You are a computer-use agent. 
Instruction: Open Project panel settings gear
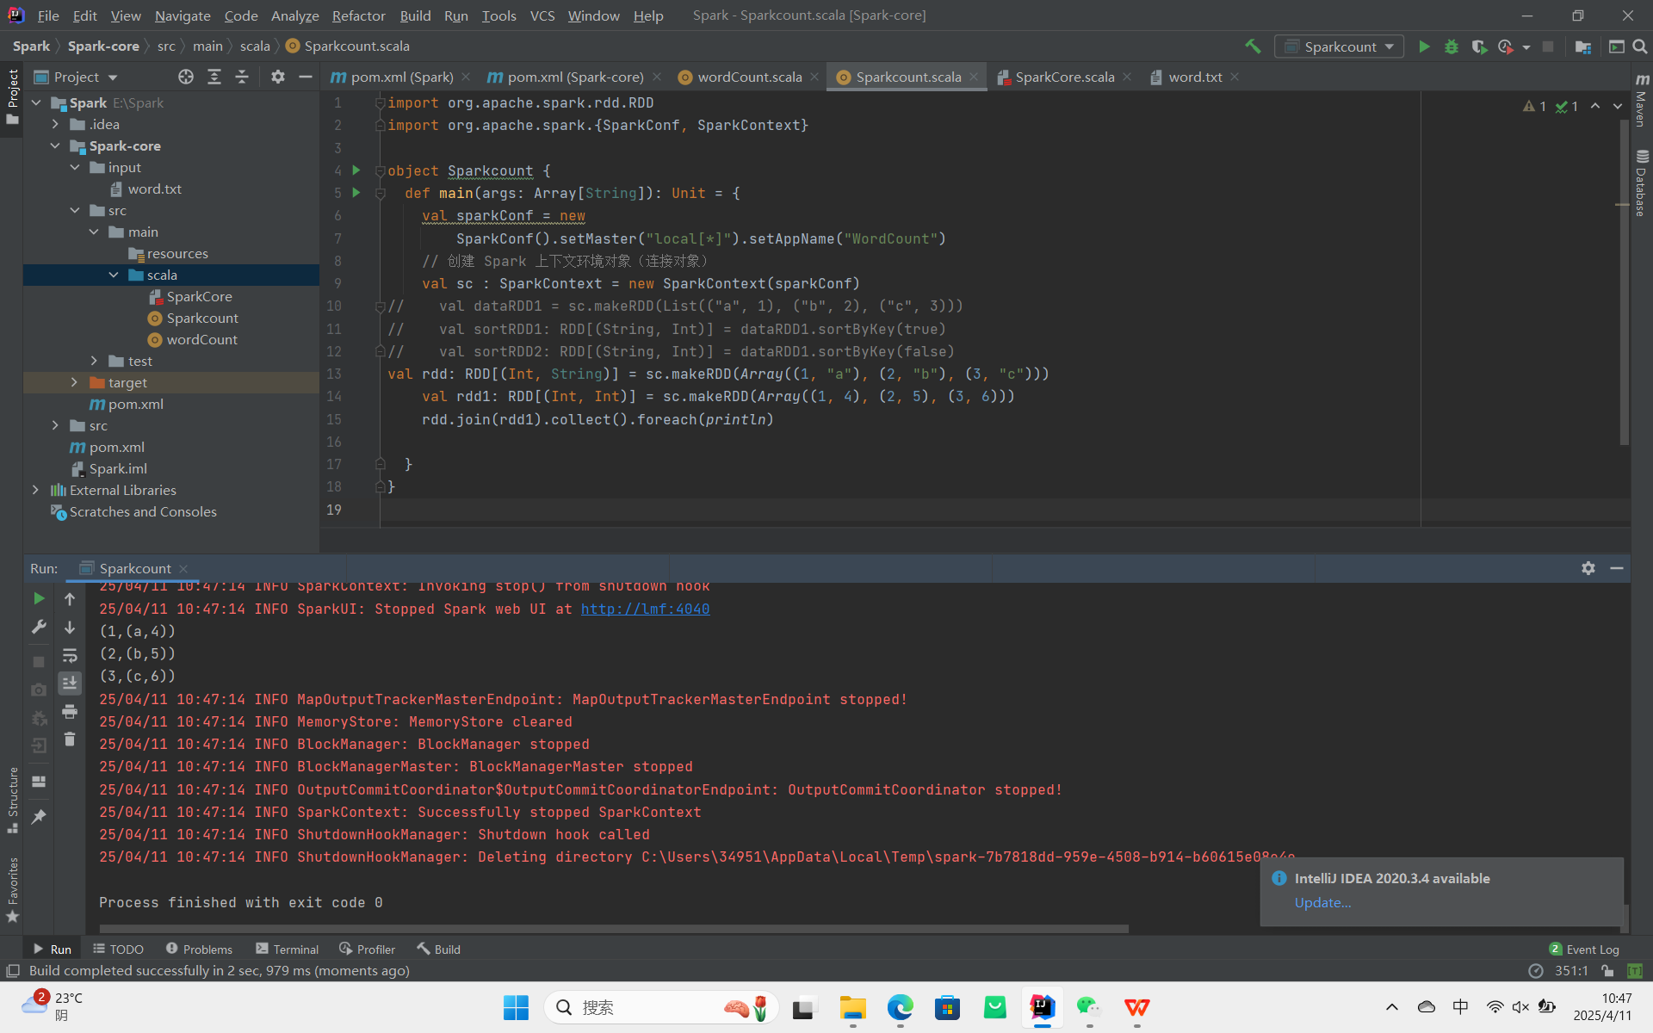[x=277, y=77]
